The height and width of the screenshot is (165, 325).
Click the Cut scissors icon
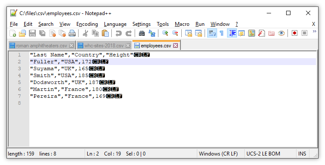[85, 33]
